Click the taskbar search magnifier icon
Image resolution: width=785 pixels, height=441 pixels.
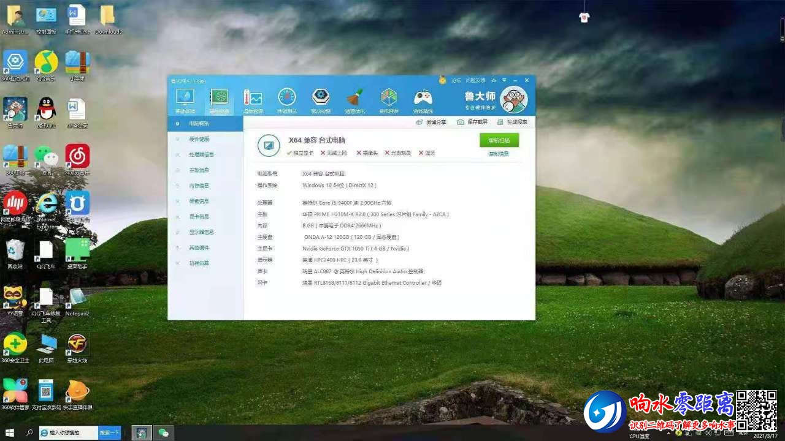pos(29,432)
